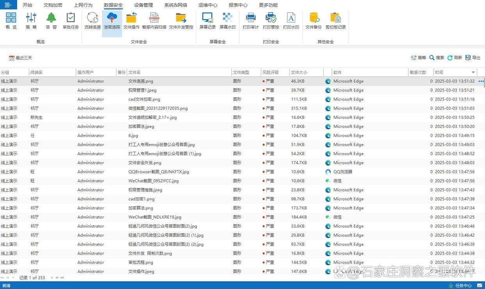
Task: Select the row for cad文件加密.png
Action: tap(144, 99)
